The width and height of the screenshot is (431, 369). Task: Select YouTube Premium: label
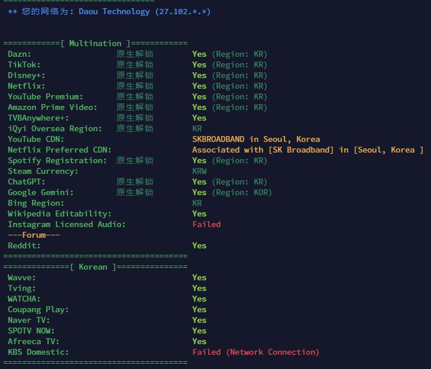46,96
